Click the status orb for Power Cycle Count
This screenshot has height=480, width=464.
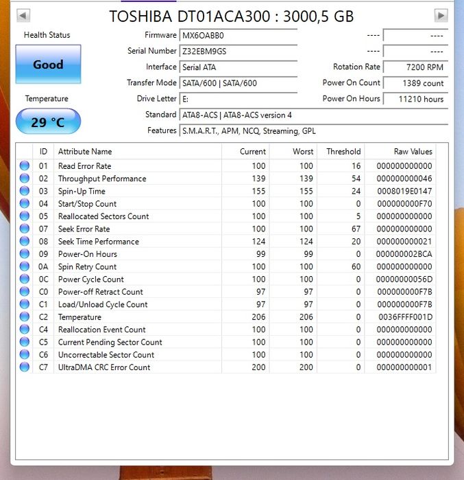(25, 279)
